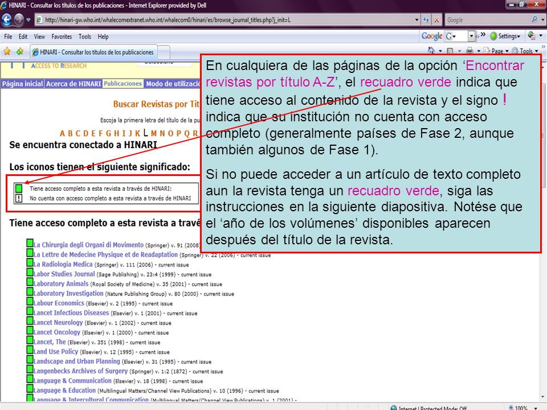Click the search magnifier icon
The width and height of the screenshot is (547, 410).
point(534,19)
